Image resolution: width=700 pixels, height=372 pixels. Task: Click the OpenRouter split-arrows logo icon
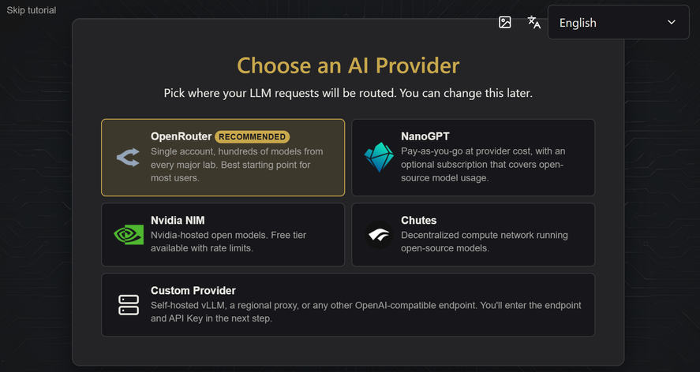coord(128,158)
